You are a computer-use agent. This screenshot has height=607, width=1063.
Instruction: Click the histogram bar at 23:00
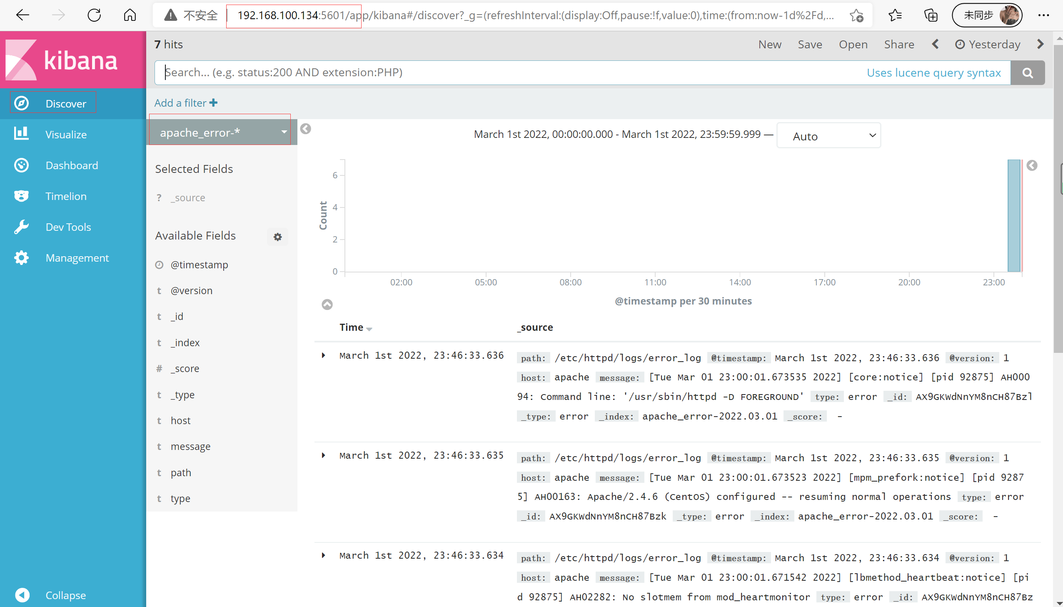[1013, 215]
